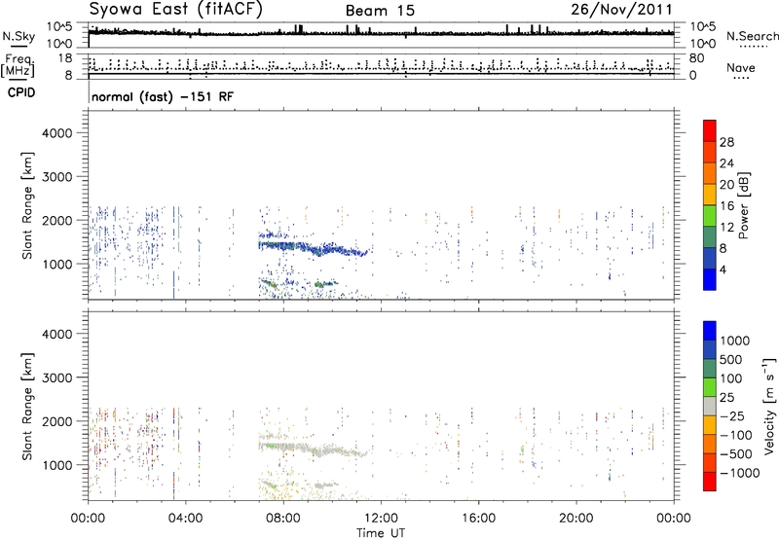Select the 'Freq. [MHz]' axis label
This screenshot has width=779, height=539.
tap(18, 65)
